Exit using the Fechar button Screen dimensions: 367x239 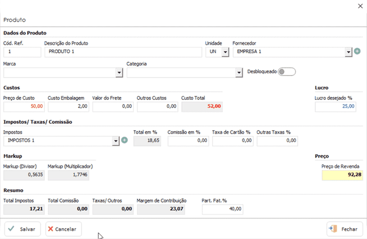[x=345, y=229]
